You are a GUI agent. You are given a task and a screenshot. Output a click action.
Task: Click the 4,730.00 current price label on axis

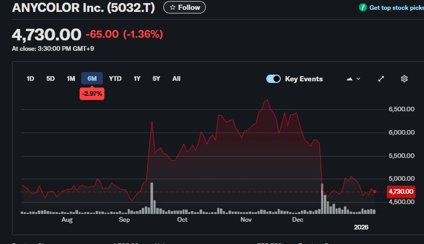401,192
